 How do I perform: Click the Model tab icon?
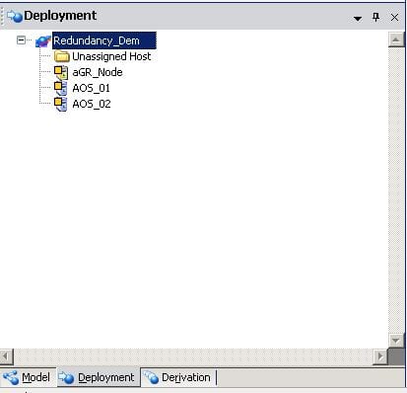pos(11,377)
